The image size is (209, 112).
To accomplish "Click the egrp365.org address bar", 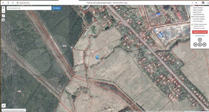I will (x=24, y=3).
